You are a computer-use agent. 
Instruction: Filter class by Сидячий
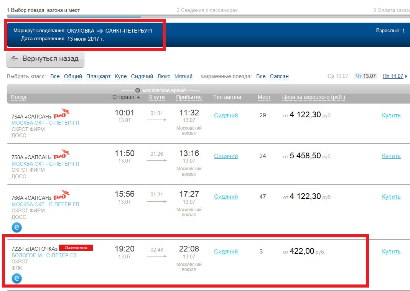[142, 76]
